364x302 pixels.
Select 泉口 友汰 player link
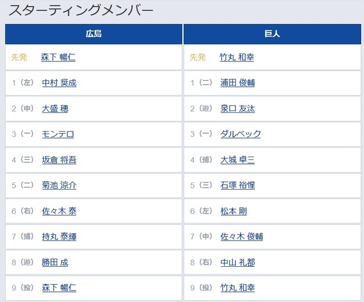click(237, 108)
